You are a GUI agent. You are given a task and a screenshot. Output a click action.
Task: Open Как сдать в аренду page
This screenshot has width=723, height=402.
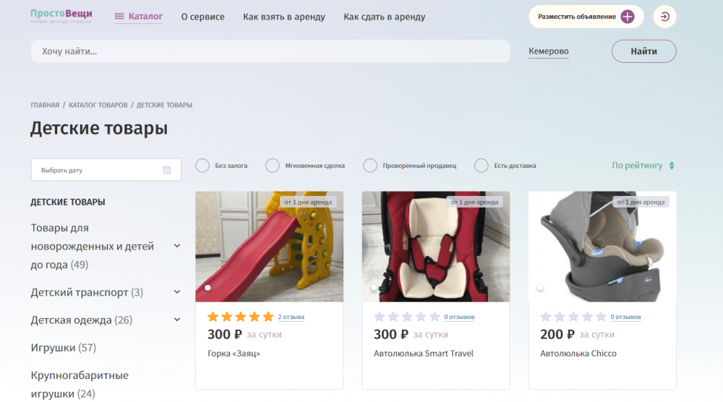click(385, 17)
